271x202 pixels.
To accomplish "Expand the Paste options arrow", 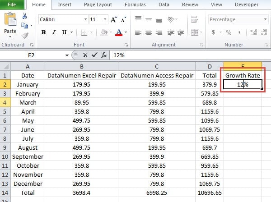I will tap(10, 37).
